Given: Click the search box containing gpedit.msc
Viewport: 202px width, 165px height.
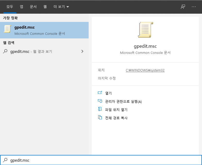Looking at the screenshot, I should point(101,160).
